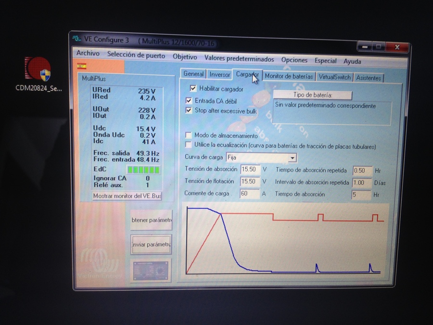
Task: Enable Modo de almacenamiento checkbox
Action: coord(189,136)
